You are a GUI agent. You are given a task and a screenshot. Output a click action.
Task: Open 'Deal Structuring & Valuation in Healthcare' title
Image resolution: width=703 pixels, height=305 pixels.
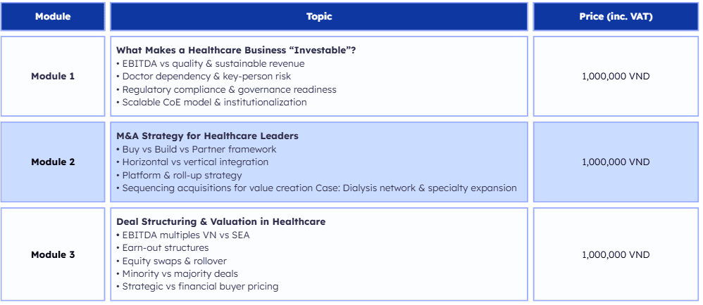click(x=220, y=222)
